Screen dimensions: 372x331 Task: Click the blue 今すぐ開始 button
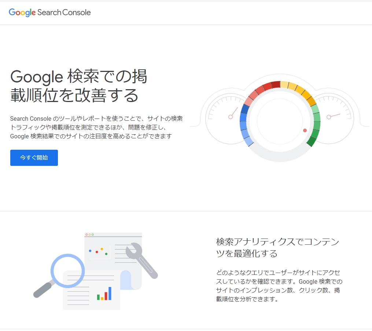coord(34,157)
